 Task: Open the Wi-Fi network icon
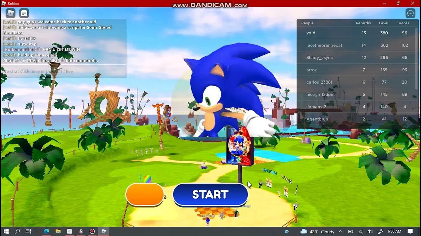[x=361, y=231]
